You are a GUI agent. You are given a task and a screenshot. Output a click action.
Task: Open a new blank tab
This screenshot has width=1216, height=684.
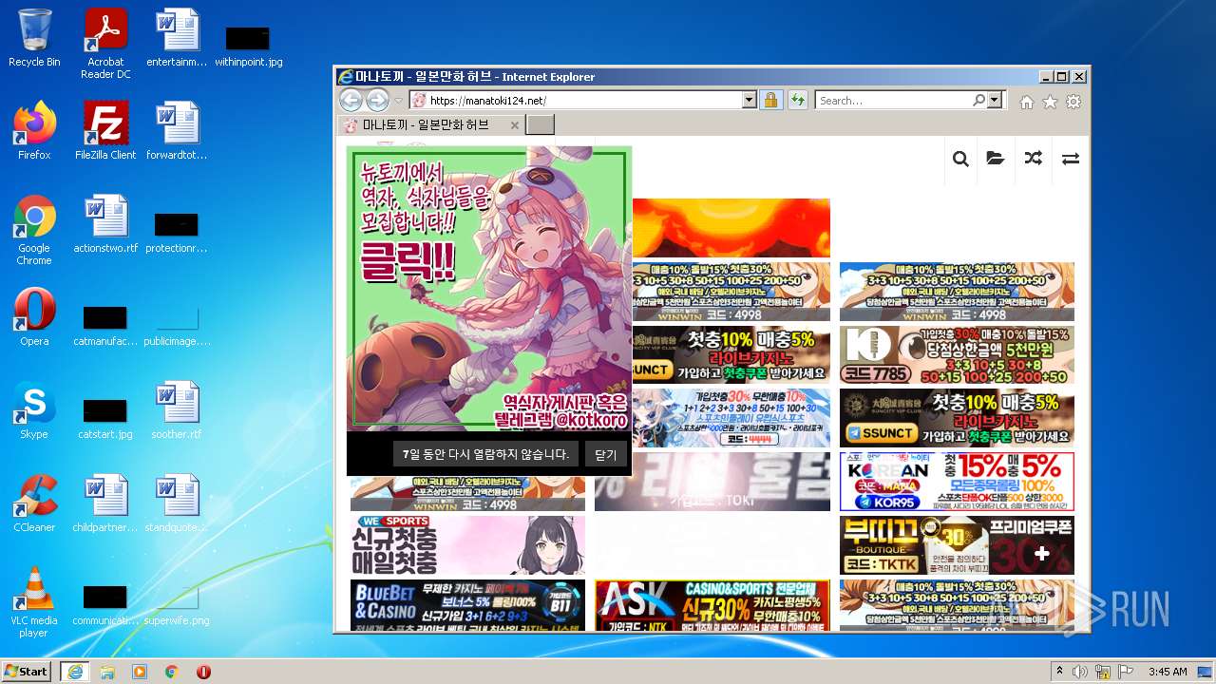coord(540,124)
